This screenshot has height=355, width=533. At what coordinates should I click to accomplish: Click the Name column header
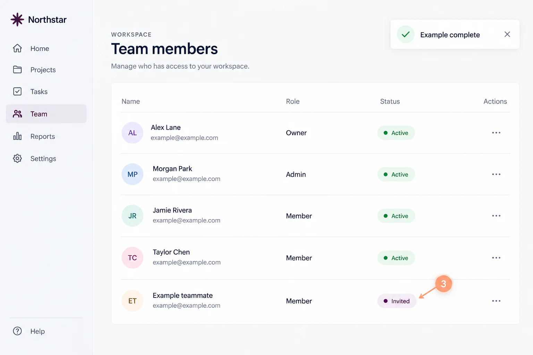click(131, 101)
